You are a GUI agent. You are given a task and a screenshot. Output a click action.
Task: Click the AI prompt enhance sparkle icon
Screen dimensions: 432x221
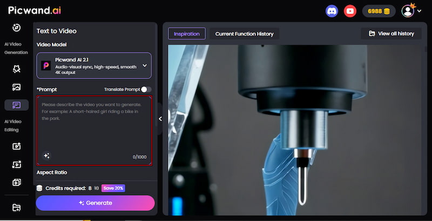(x=46, y=156)
